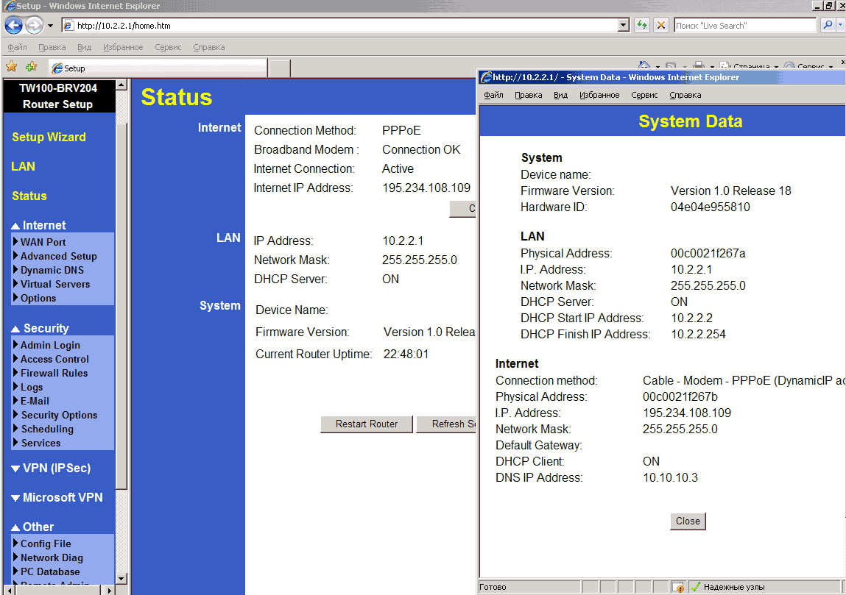
Task: Open the Status page sidebar link
Action: point(29,196)
